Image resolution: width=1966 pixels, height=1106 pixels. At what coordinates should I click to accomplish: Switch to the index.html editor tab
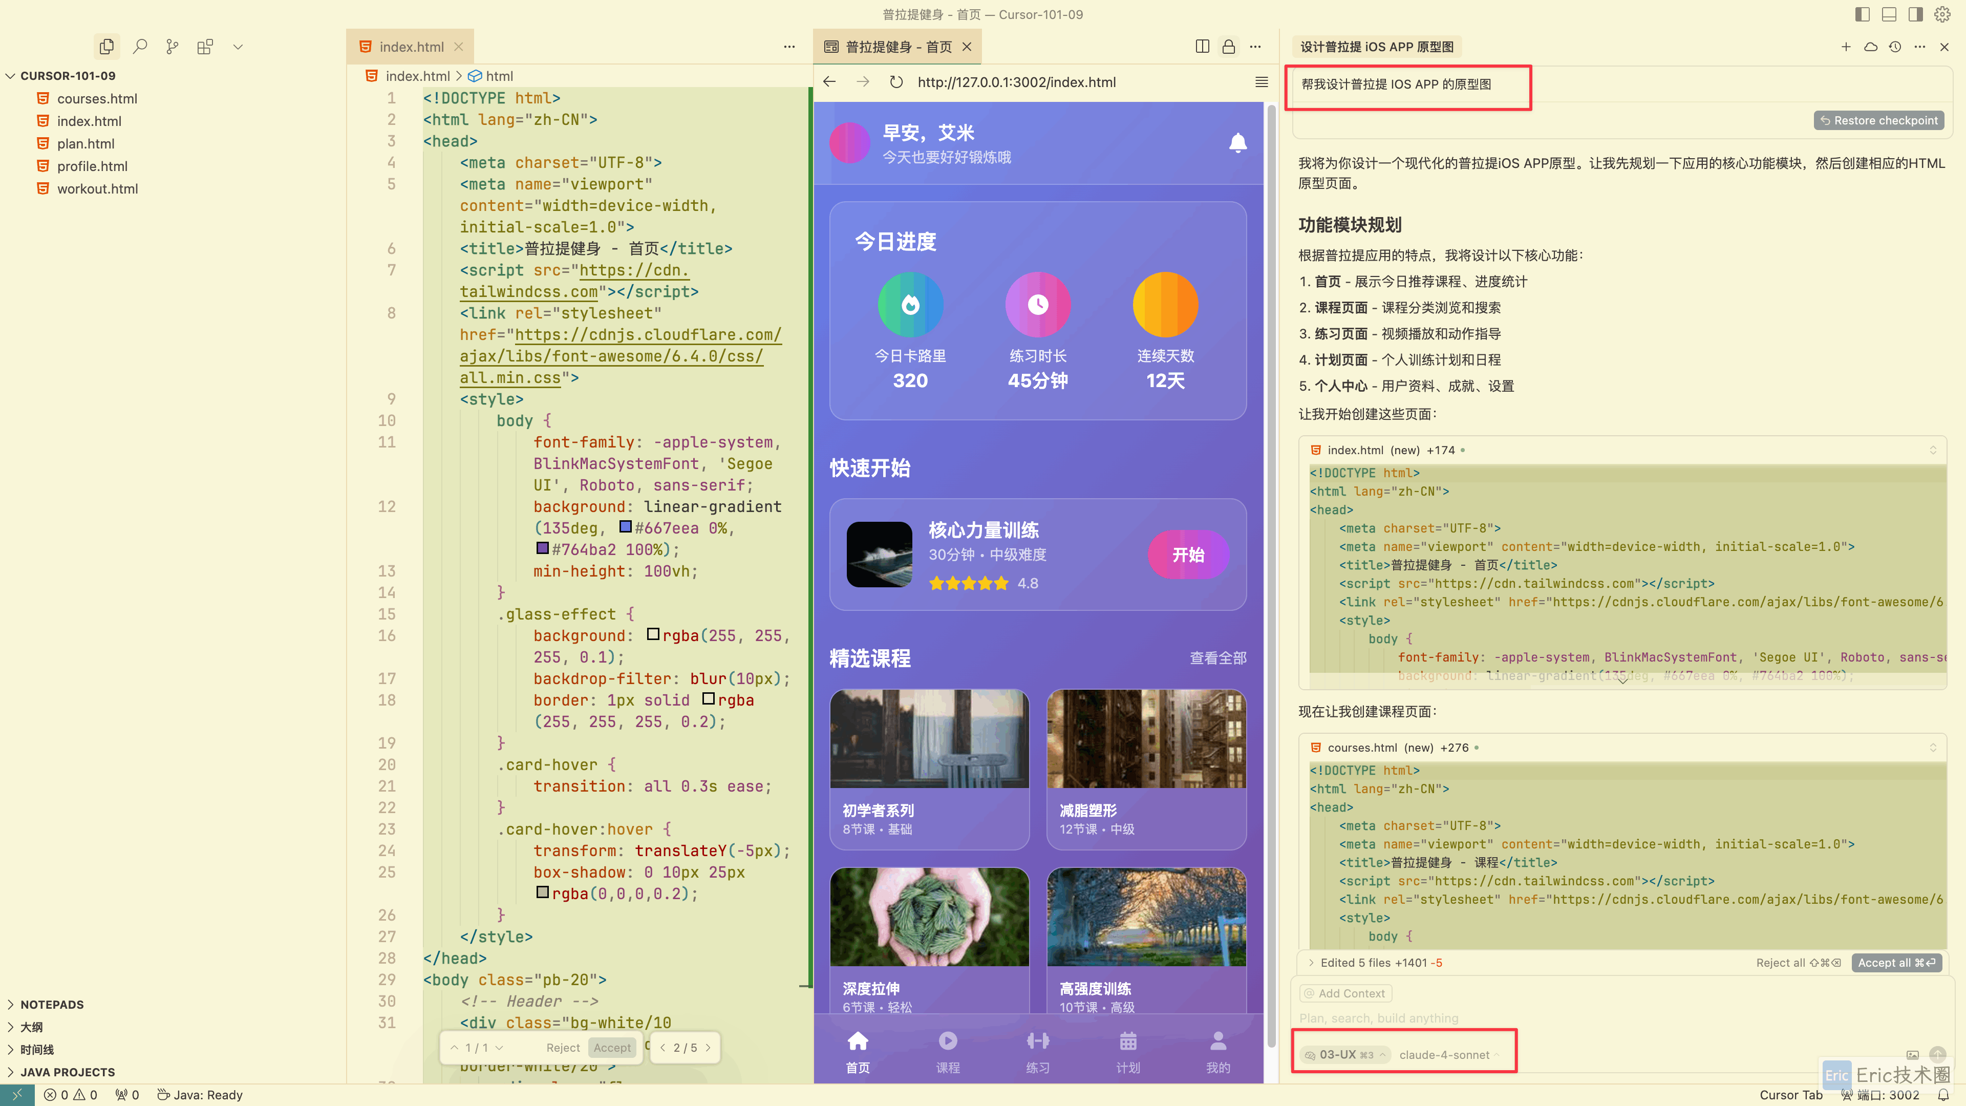click(411, 47)
